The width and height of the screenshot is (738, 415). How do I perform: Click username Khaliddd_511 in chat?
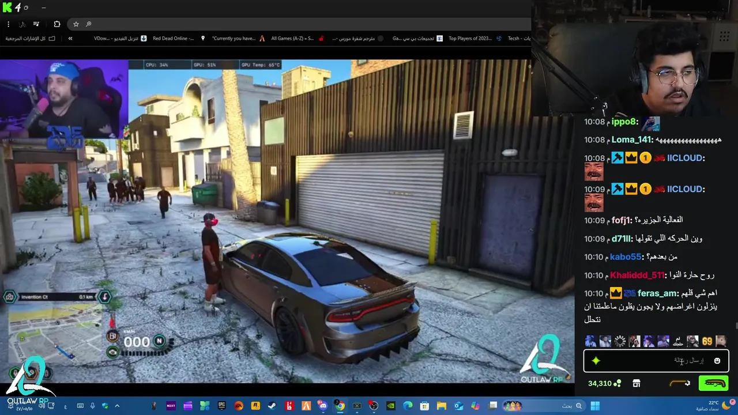pyautogui.click(x=638, y=276)
